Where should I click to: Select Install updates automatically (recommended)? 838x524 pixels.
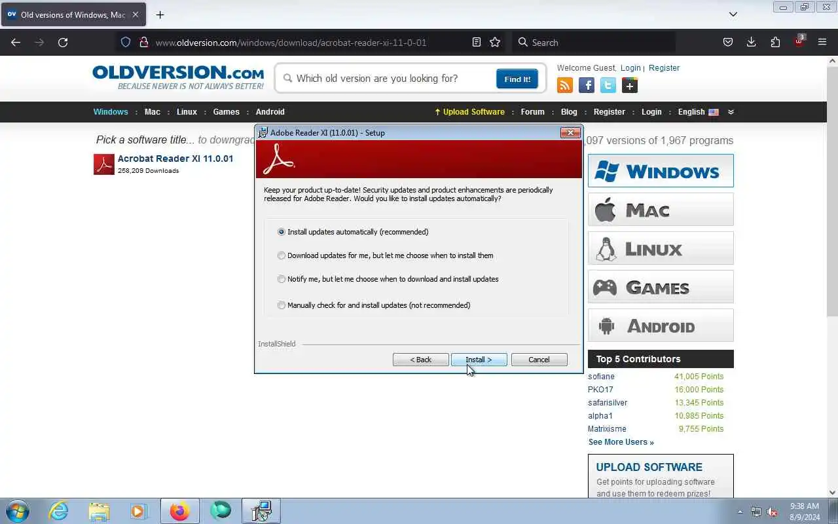[x=354, y=232]
